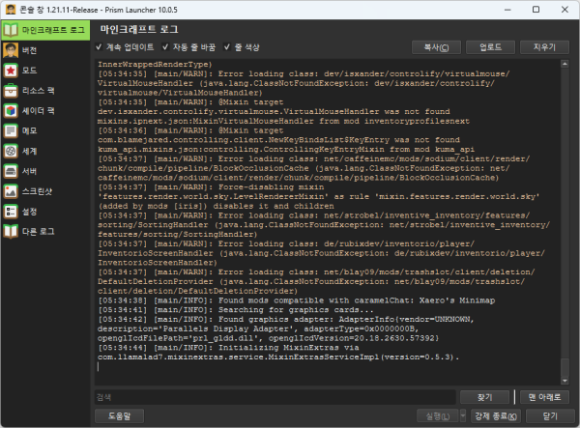Image resolution: width=580 pixels, height=428 pixels.
Task: Jump to bottom with 맨 아래로
Action: [544, 397]
